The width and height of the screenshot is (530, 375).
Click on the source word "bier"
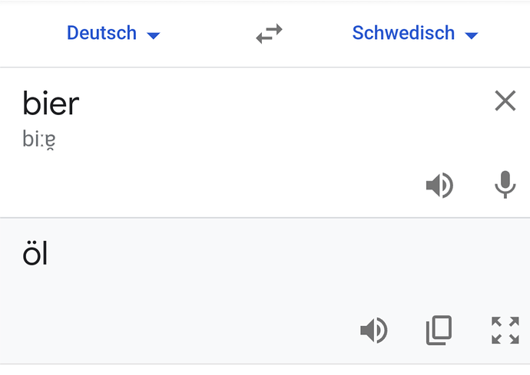(51, 104)
